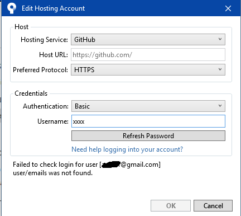Click the 'Host' group header

coord(21,27)
